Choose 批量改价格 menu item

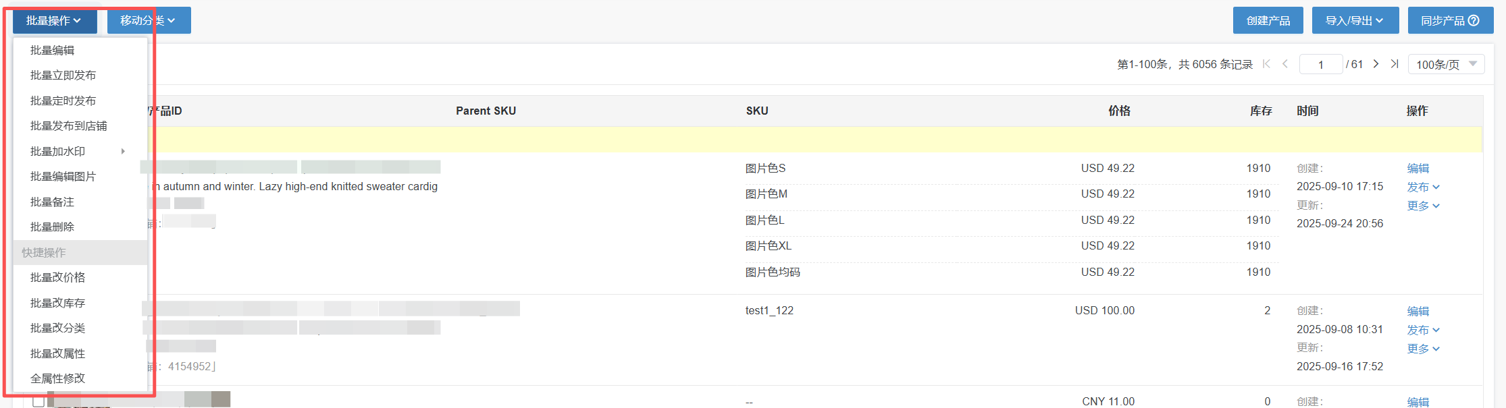(x=58, y=278)
